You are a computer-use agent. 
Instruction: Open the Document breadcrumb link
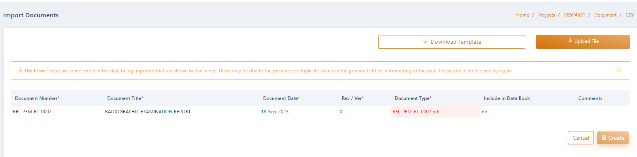(x=605, y=15)
